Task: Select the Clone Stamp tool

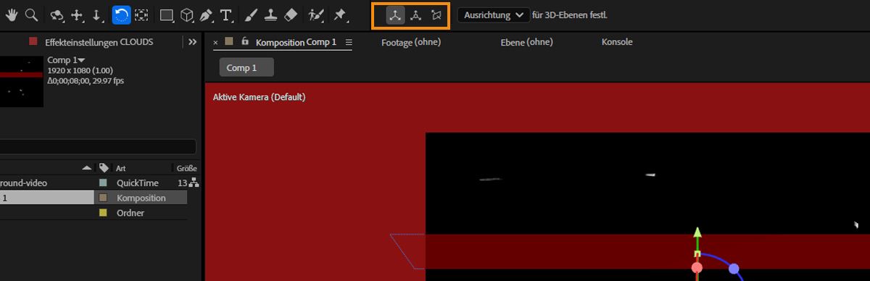Action: click(x=270, y=14)
